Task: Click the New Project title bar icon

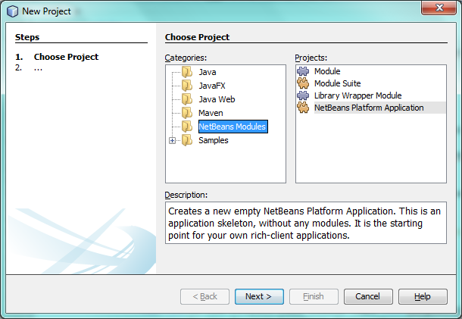Action: pos(11,11)
